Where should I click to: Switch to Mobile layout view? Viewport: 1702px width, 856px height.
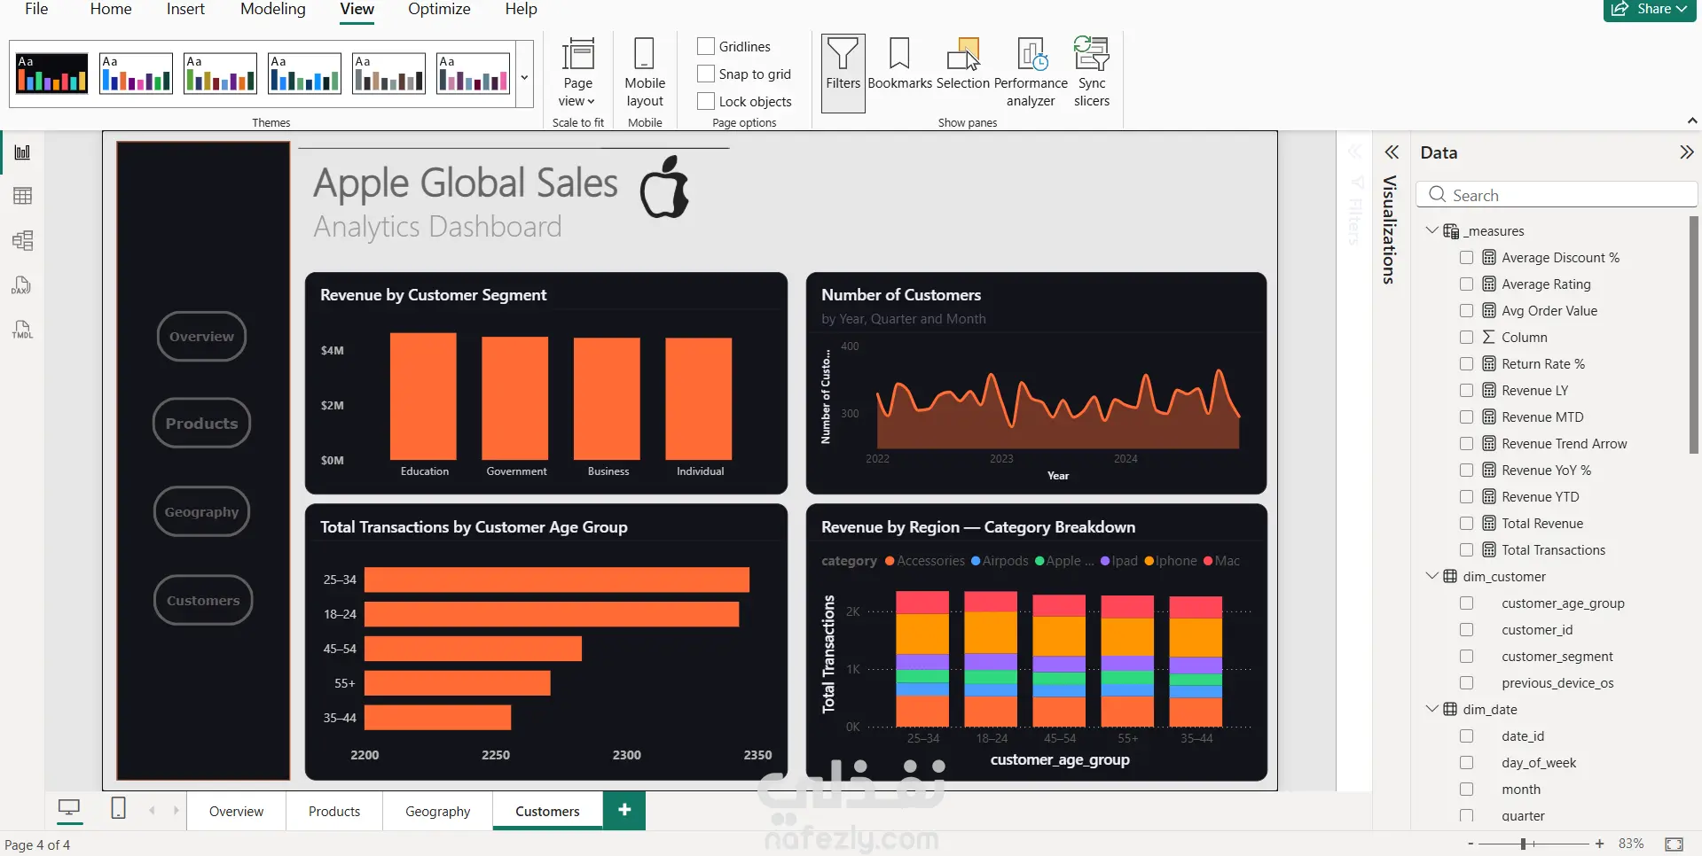tap(645, 73)
